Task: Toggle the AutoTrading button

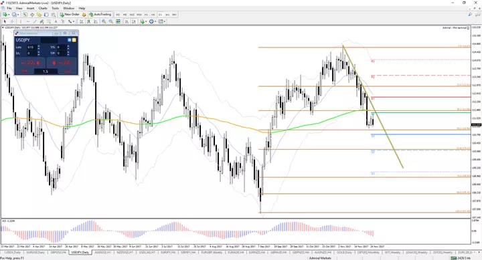Action: click(100, 15)
